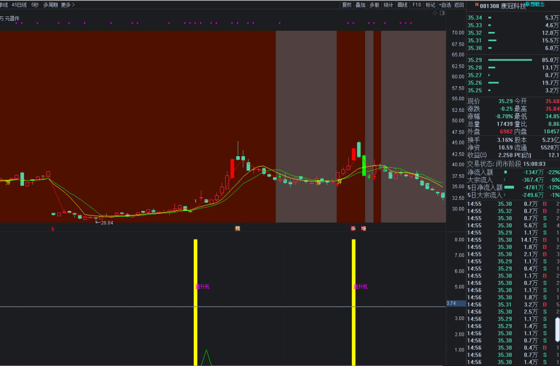Click the second 回升机 signal label
This screenshot has width=560, height=366.
[360, 287]
